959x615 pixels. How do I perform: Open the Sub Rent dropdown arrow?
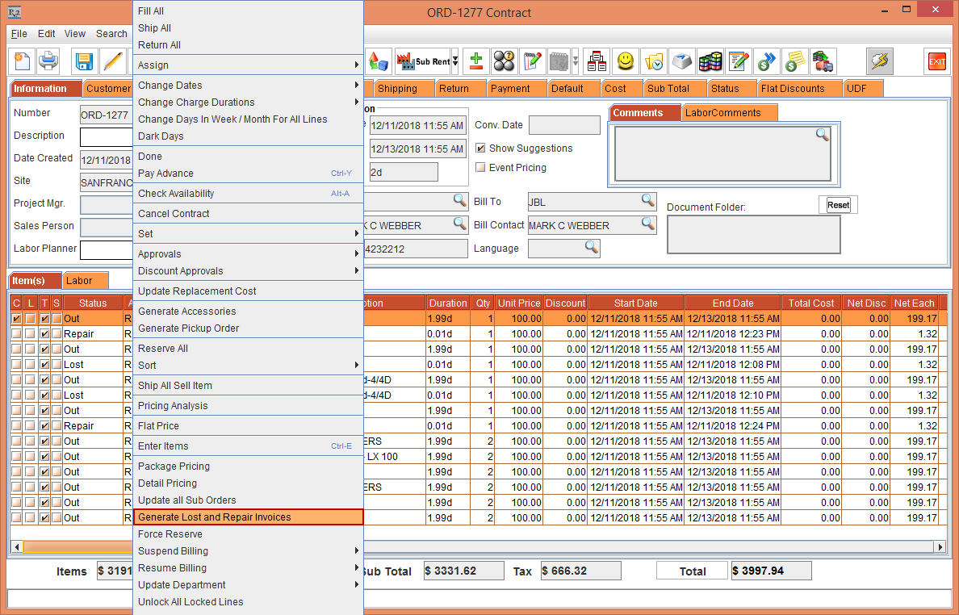454,61
